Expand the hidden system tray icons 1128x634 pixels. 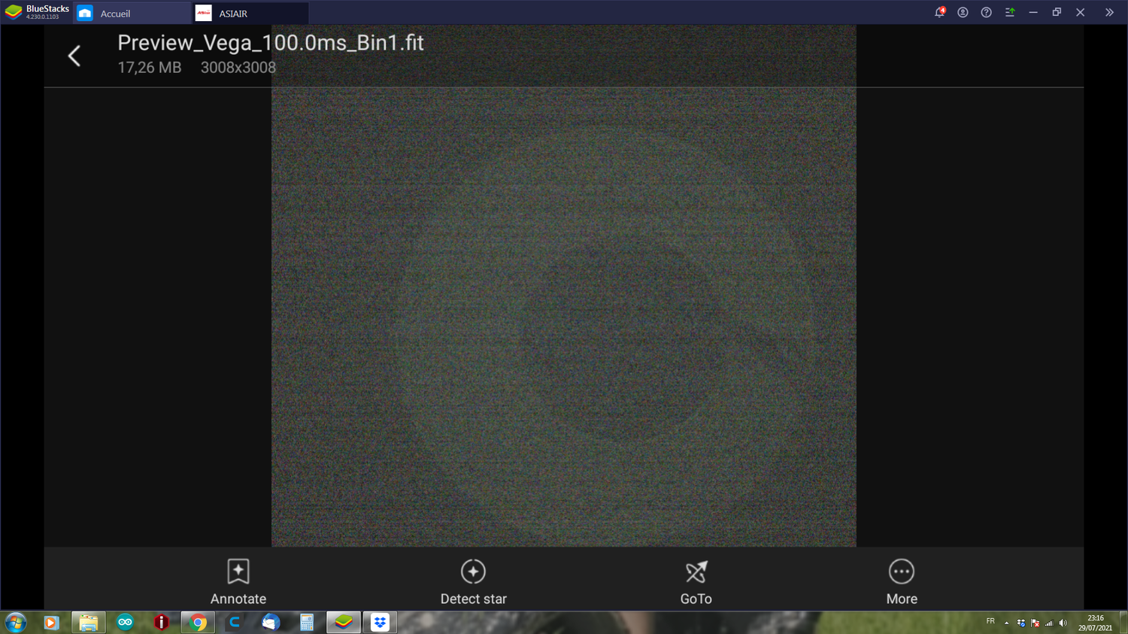point(1006,622)
